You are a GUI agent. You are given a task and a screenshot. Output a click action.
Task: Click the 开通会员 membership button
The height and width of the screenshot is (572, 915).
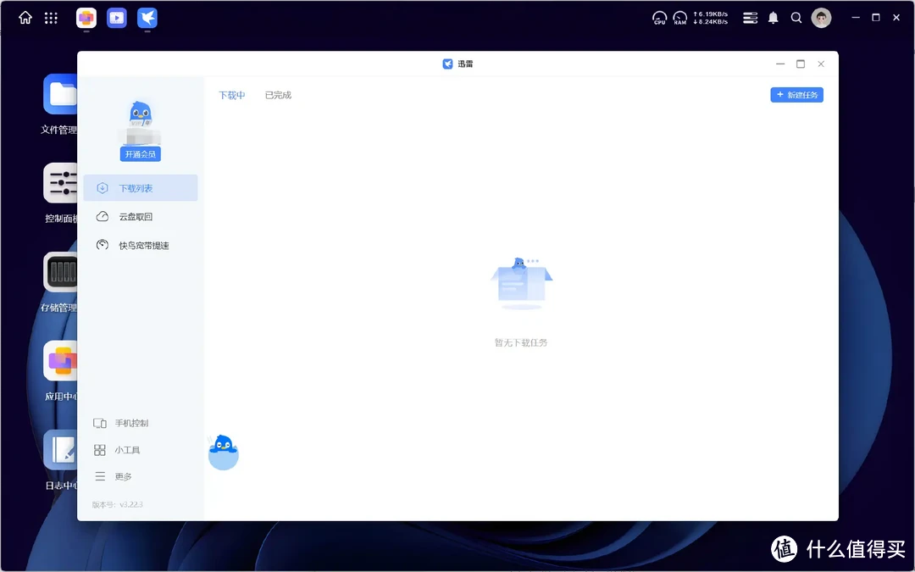coord(140,153)
